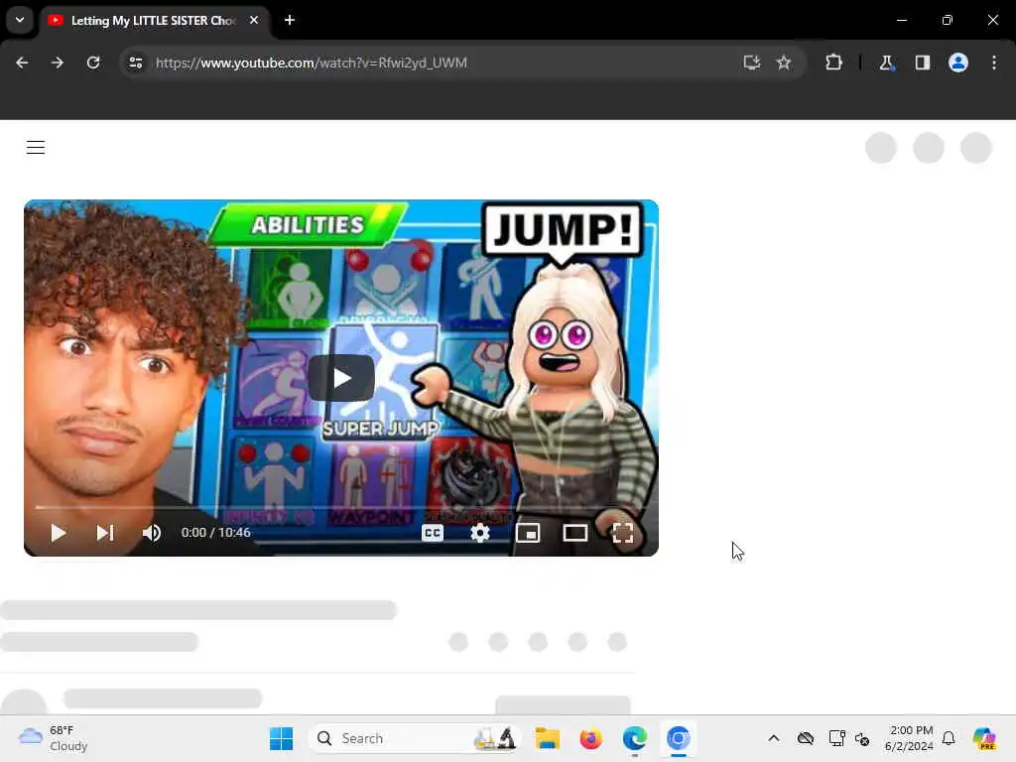Install app icon in address bar
This screenshot has height=762, width=1016.
pyautogui.click(x=752, y=63)
